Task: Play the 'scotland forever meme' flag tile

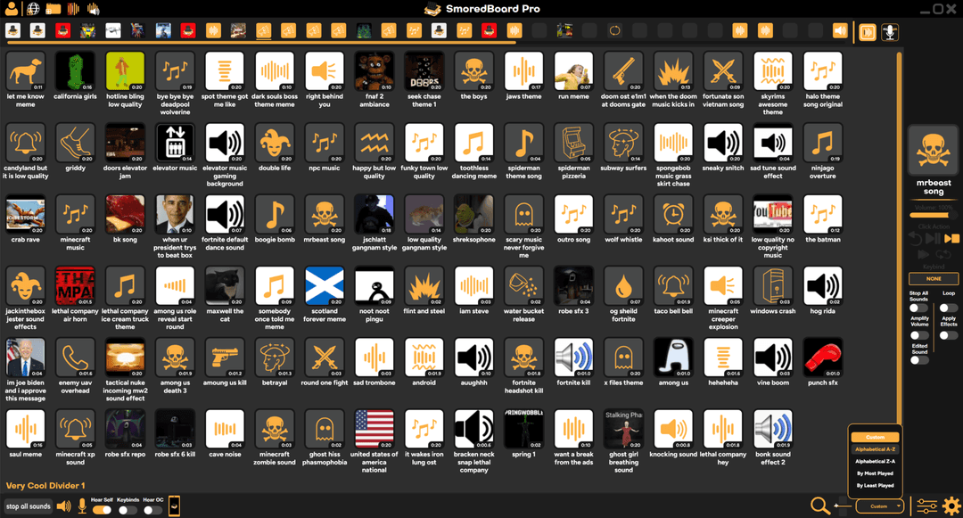Action: (x=325, y=286)
